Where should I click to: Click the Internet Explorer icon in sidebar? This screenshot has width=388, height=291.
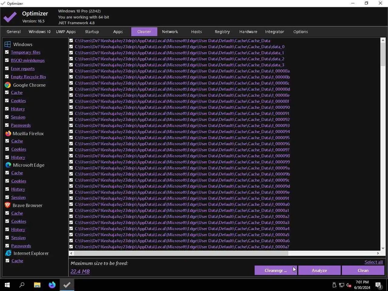point(8,253)
